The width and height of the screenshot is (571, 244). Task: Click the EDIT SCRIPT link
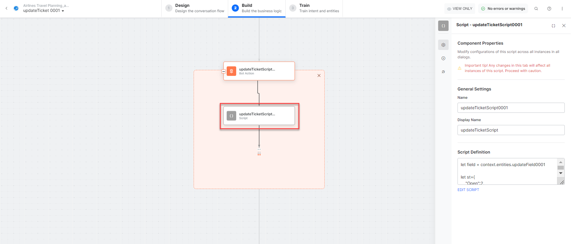pos(468,190)
